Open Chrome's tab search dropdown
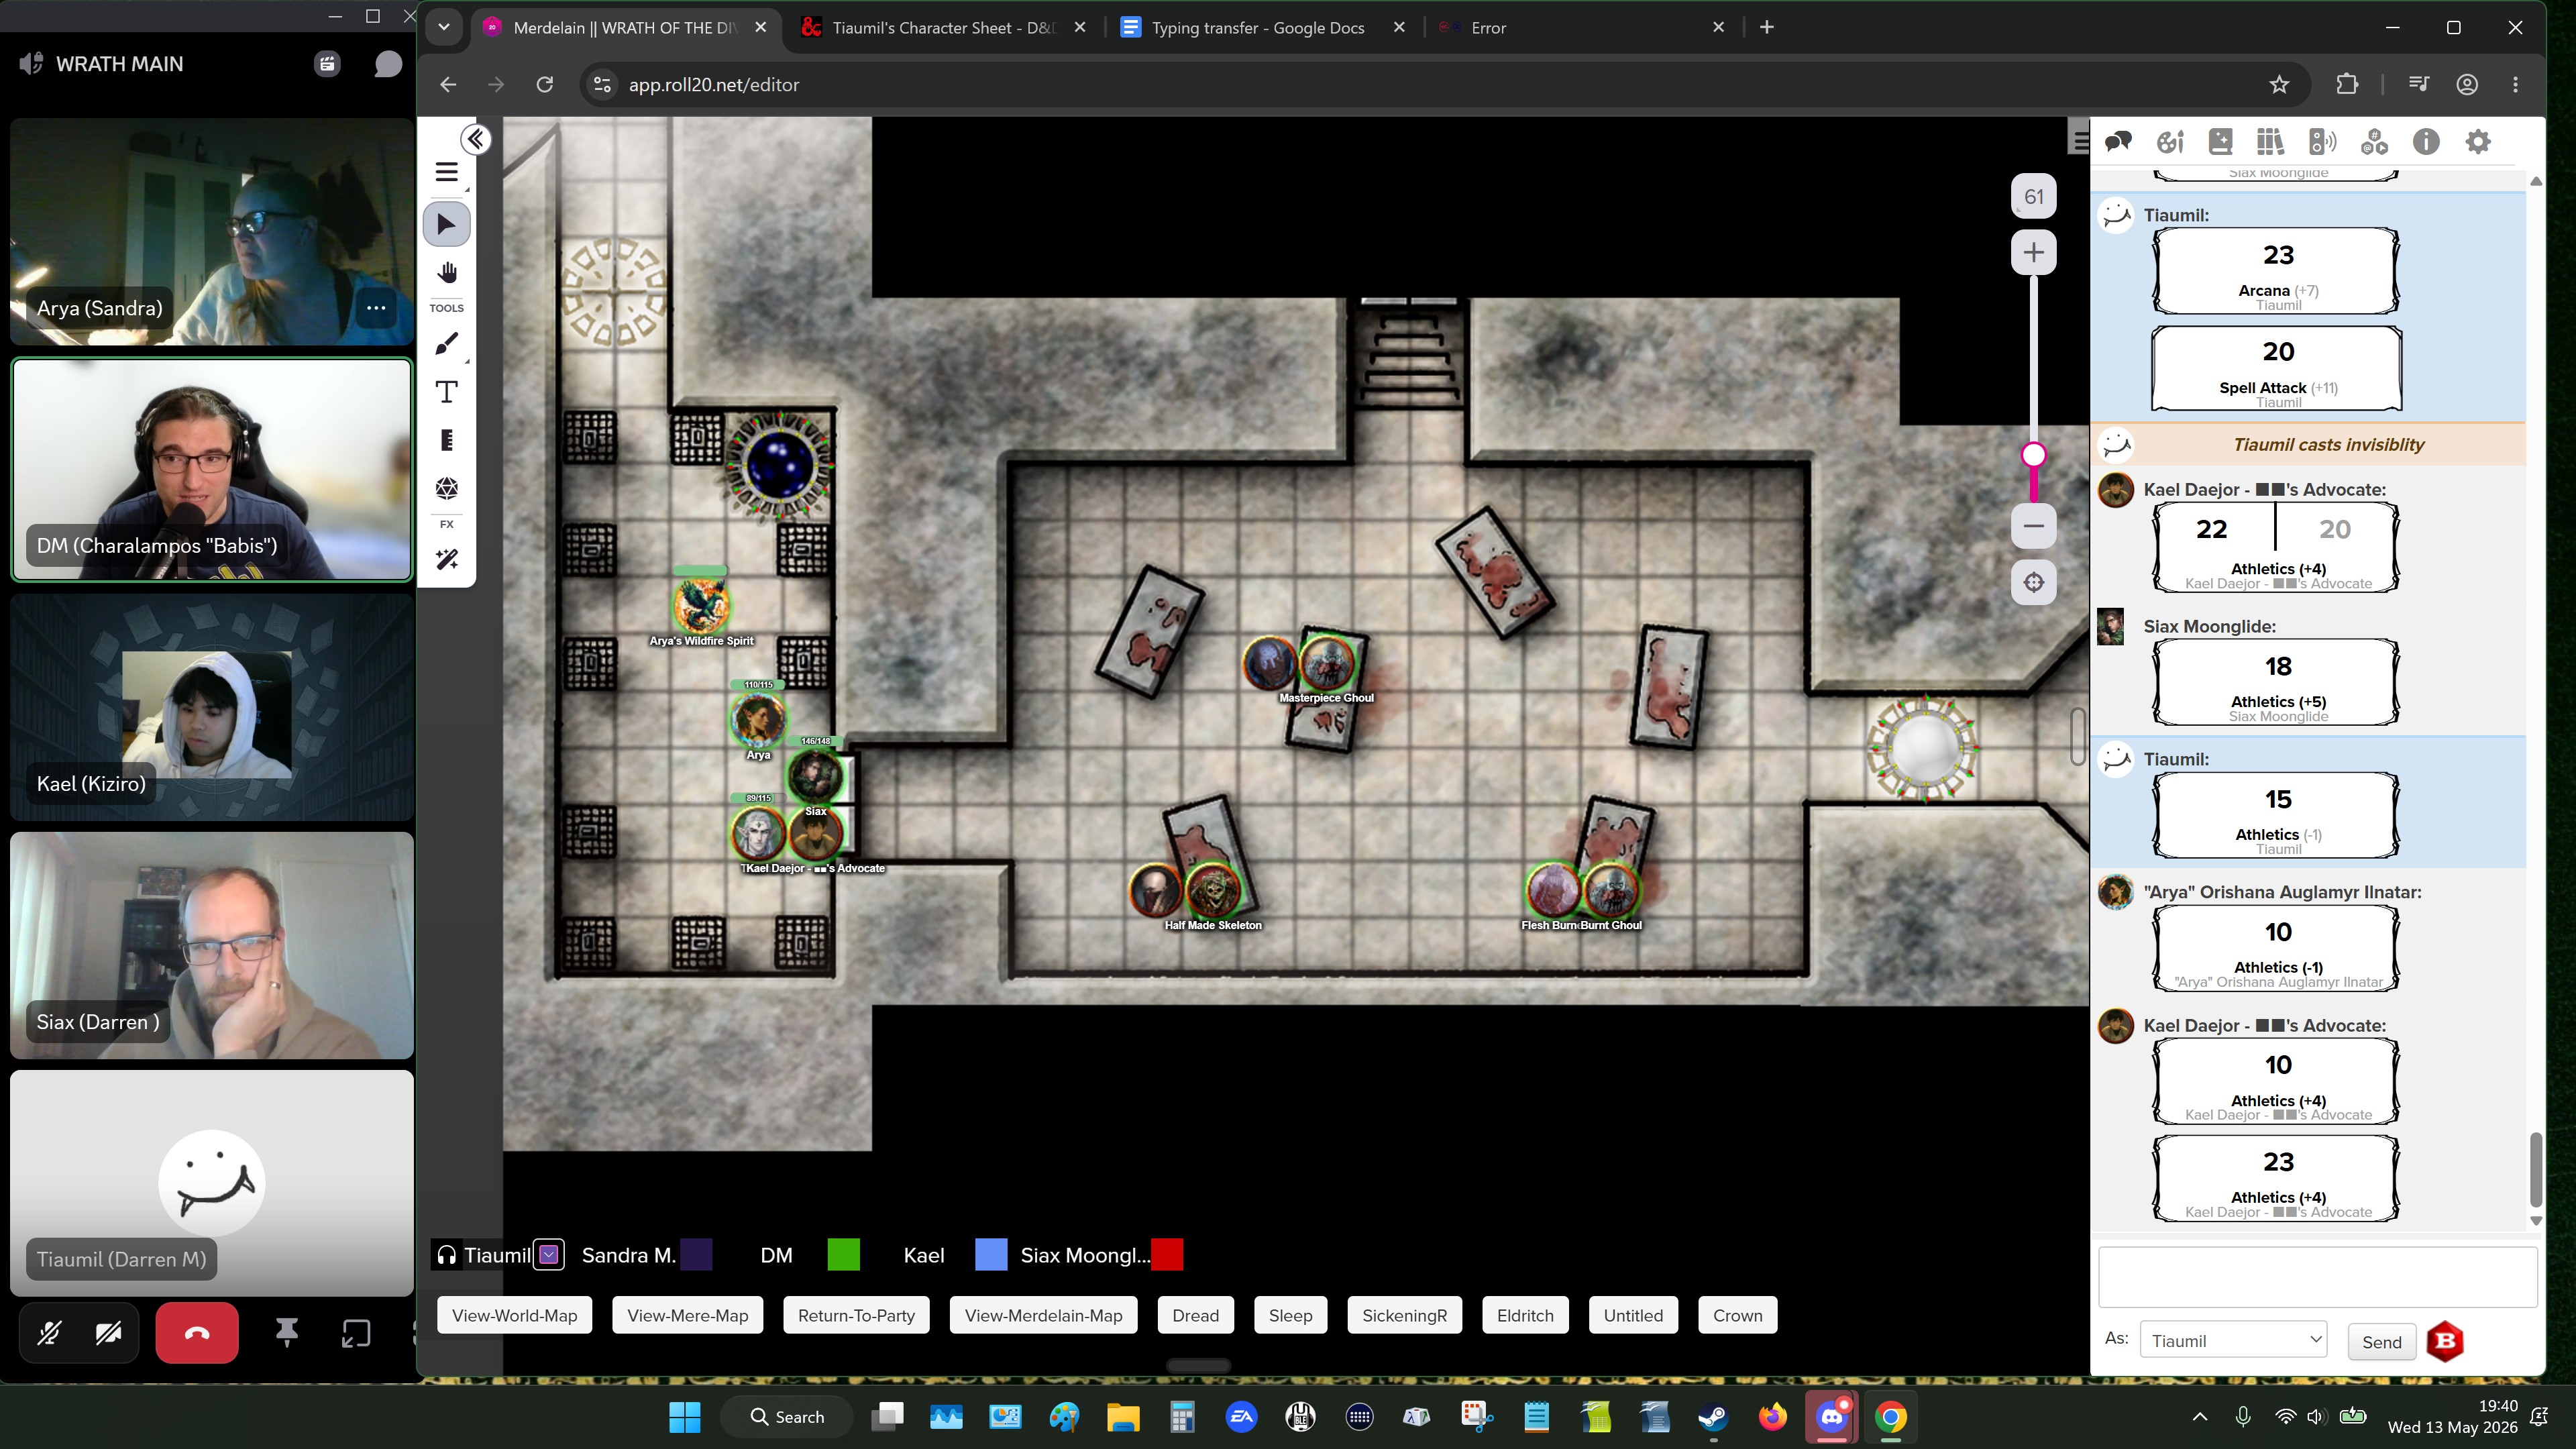 444,27
